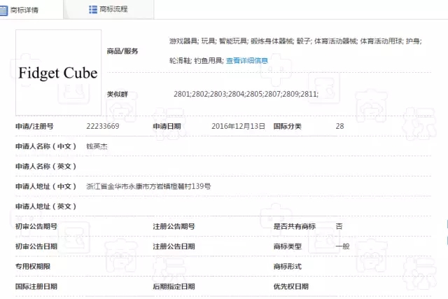Click the 注册公告日期 label

[x=174, y=246]
